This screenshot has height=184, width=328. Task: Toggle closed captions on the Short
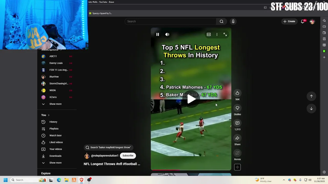(209, 34)
